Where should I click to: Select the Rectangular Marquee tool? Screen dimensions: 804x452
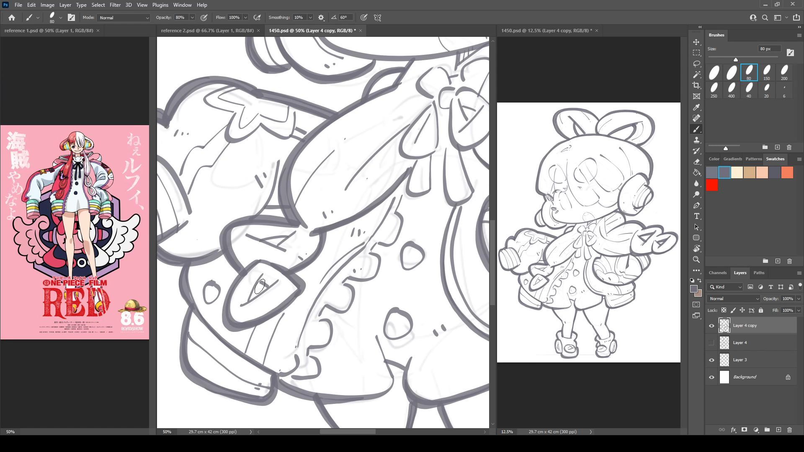pyautogui.click(x=696, y=53)
